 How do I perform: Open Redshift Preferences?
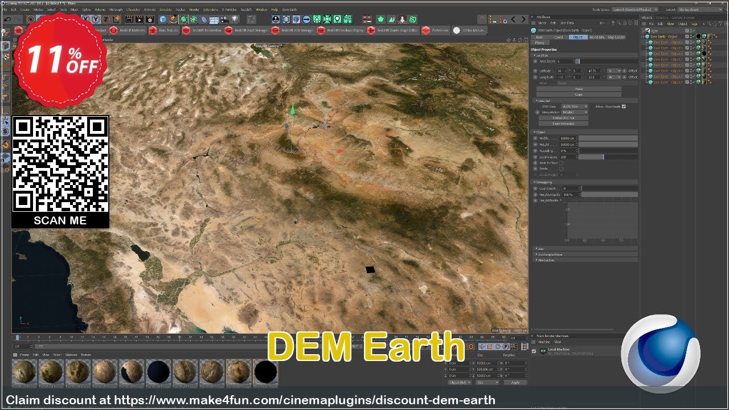point(436,30)
